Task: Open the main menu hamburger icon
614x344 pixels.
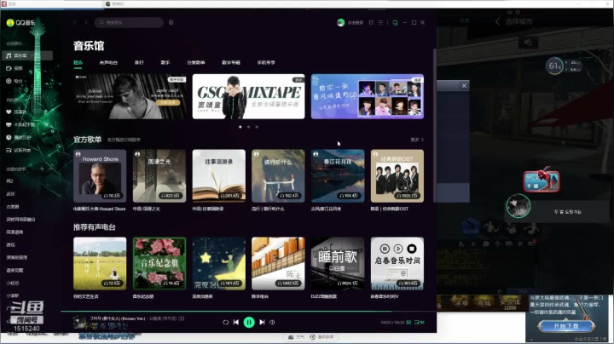Action: tap(380, 23)
